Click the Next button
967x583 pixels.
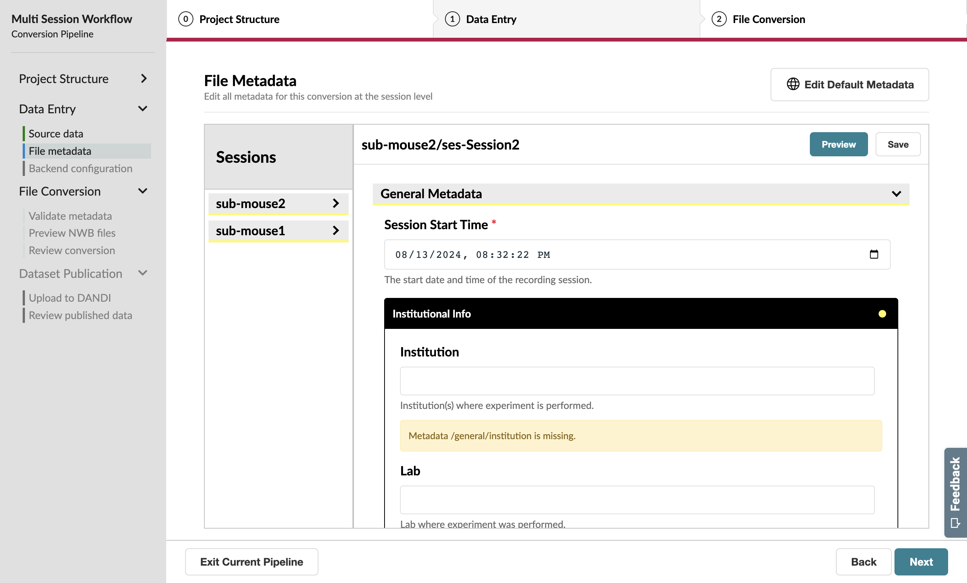921,561
